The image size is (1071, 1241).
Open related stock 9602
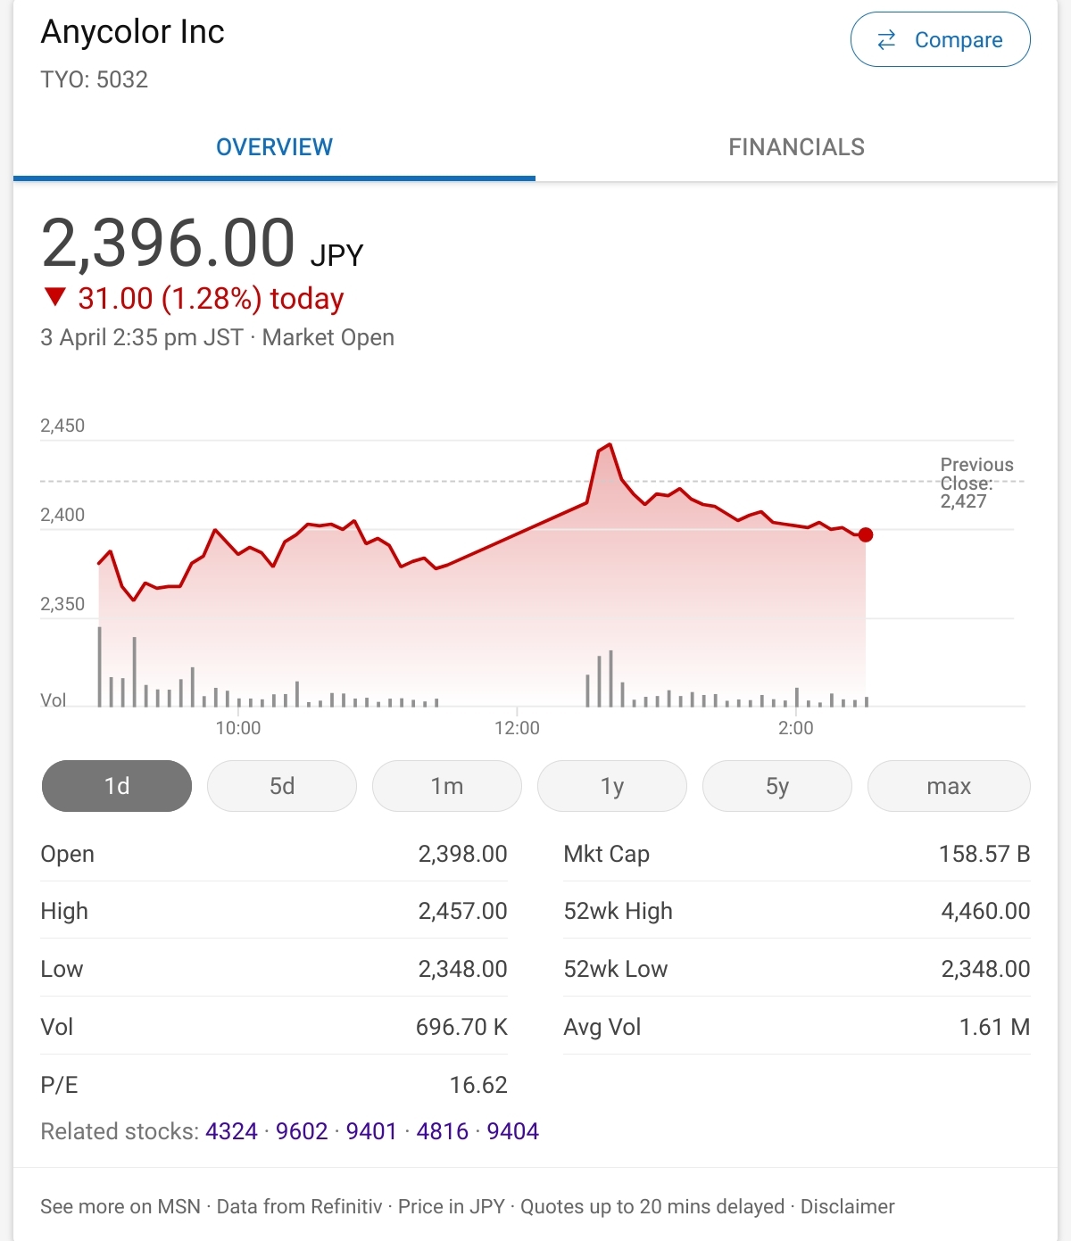(302, 1131)
